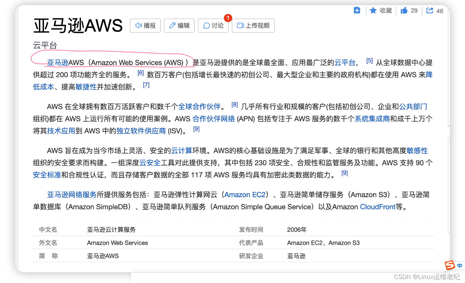The width and height of the screenshot is (465, 283).
Task: Click the Amazon Web Services value in 外文名 row
Action: coord(117,243)
